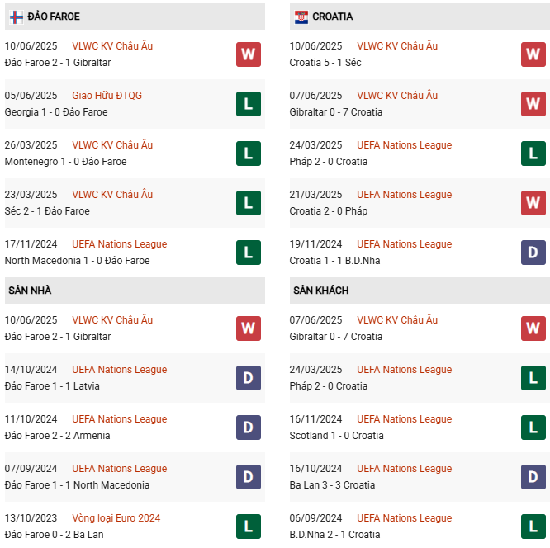Click the Croatia flag icon
Image resolution: width=550 pixels, height=548 pixels.
(x=301, y=17)
